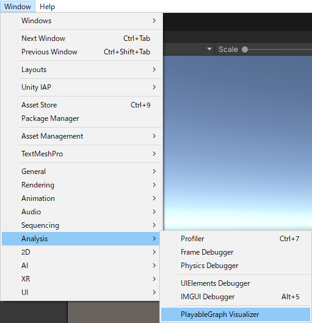Open the Animation submenu
Image resolution: width=312 pixels, height=323 pixels.
pyautogui.click(x=81, y=198)
